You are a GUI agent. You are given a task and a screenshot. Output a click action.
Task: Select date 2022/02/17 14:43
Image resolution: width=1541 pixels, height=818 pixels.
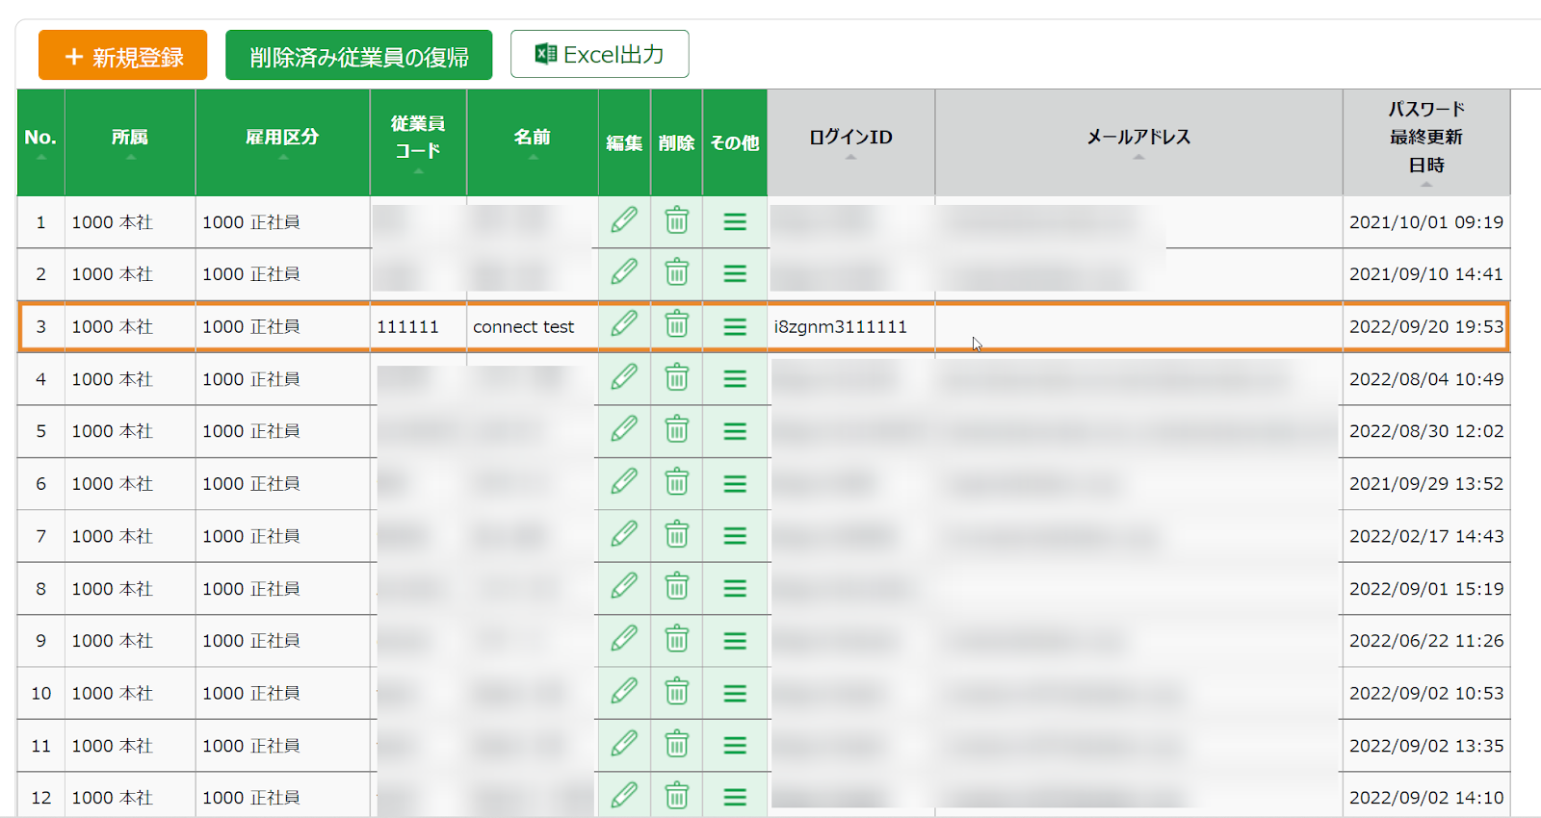coord(1425,536)
